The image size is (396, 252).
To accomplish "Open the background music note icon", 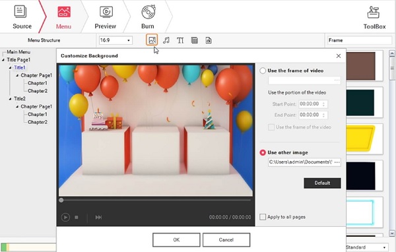I will 166,40.
